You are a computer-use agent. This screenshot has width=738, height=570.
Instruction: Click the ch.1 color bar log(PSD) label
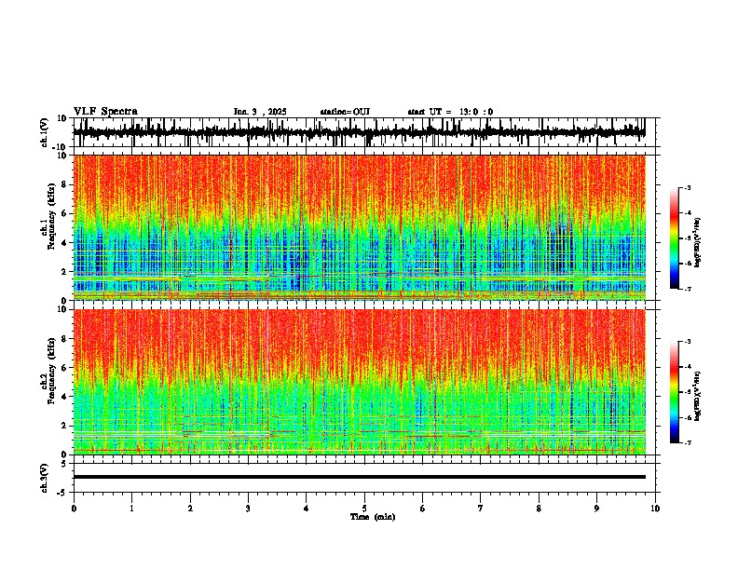[x=698, y=242]
